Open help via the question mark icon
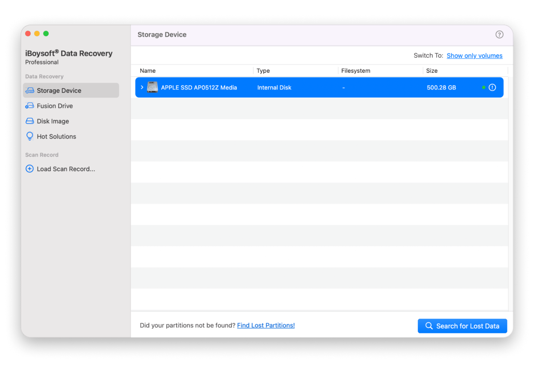 [x=499, y=35]
